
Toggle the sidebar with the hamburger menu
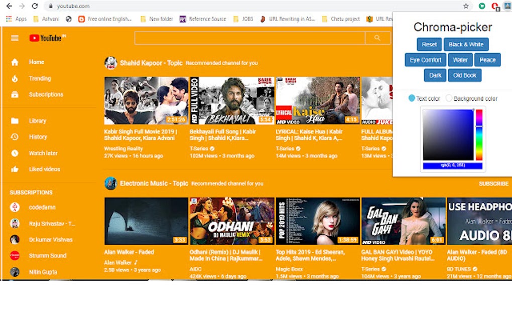pos(14,37)
